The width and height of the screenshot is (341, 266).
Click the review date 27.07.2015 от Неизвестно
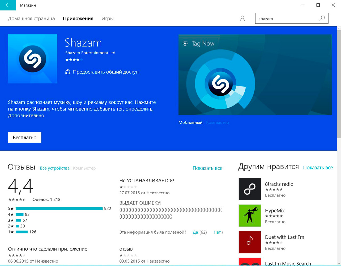144,193
